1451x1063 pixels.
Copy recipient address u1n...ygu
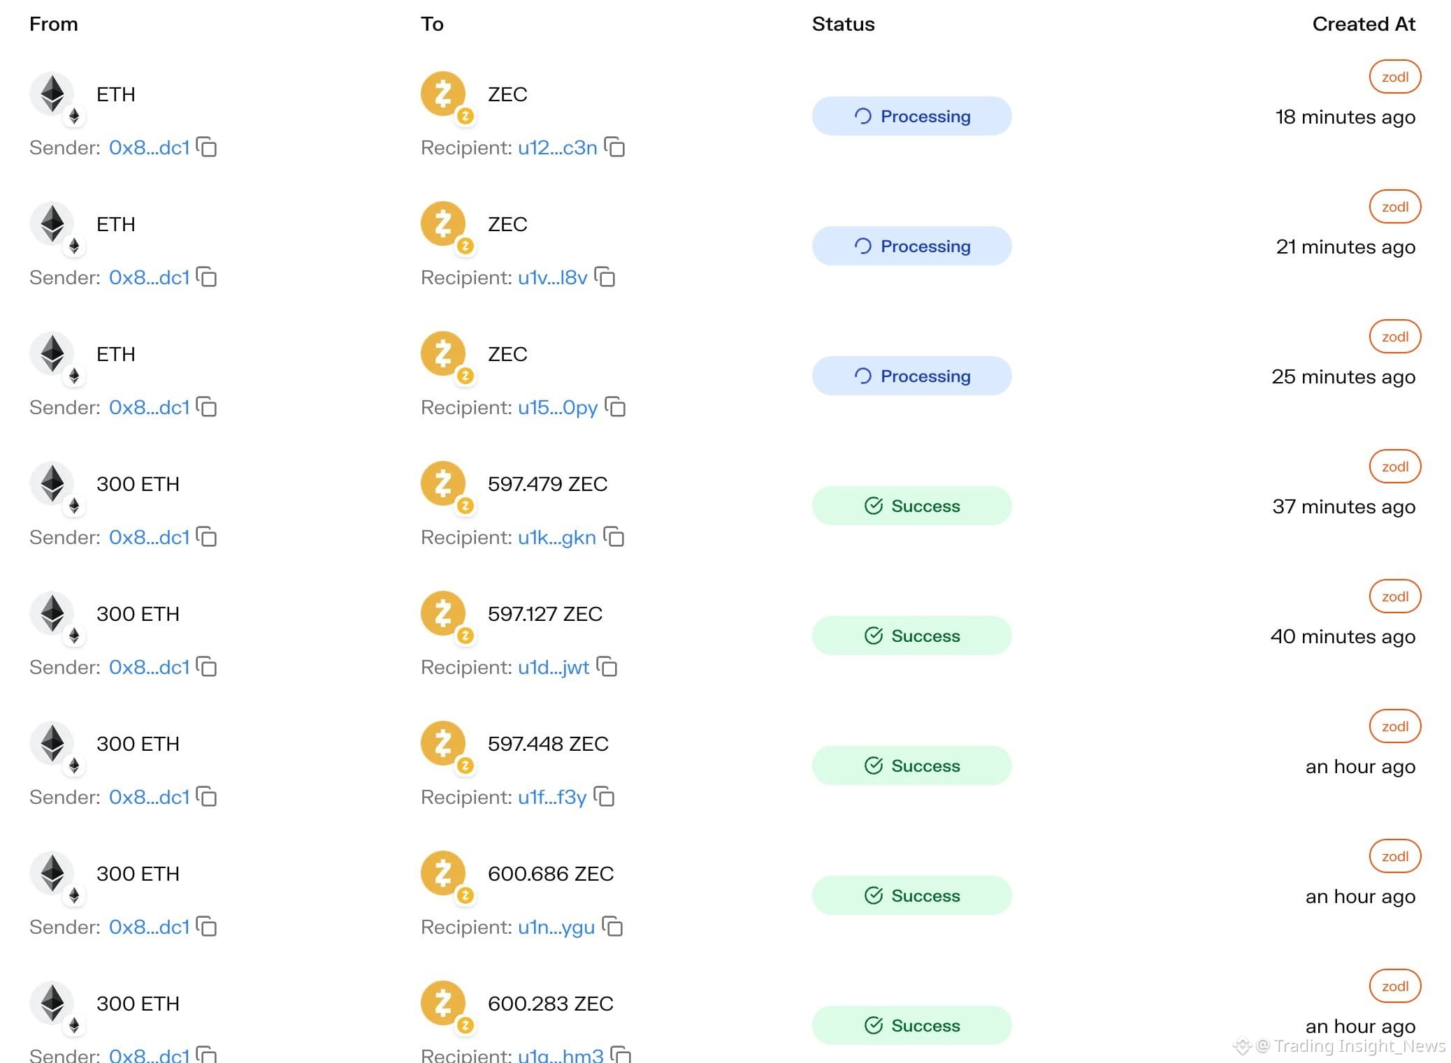[x=612, y=927]
